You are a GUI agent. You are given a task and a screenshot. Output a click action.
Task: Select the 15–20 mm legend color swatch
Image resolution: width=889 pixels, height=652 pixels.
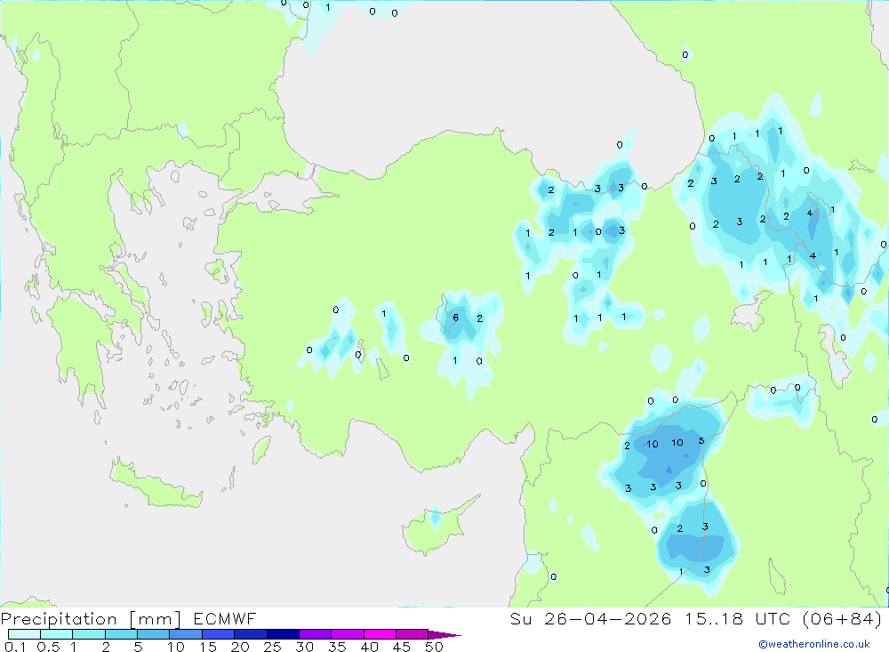[219, 634]
